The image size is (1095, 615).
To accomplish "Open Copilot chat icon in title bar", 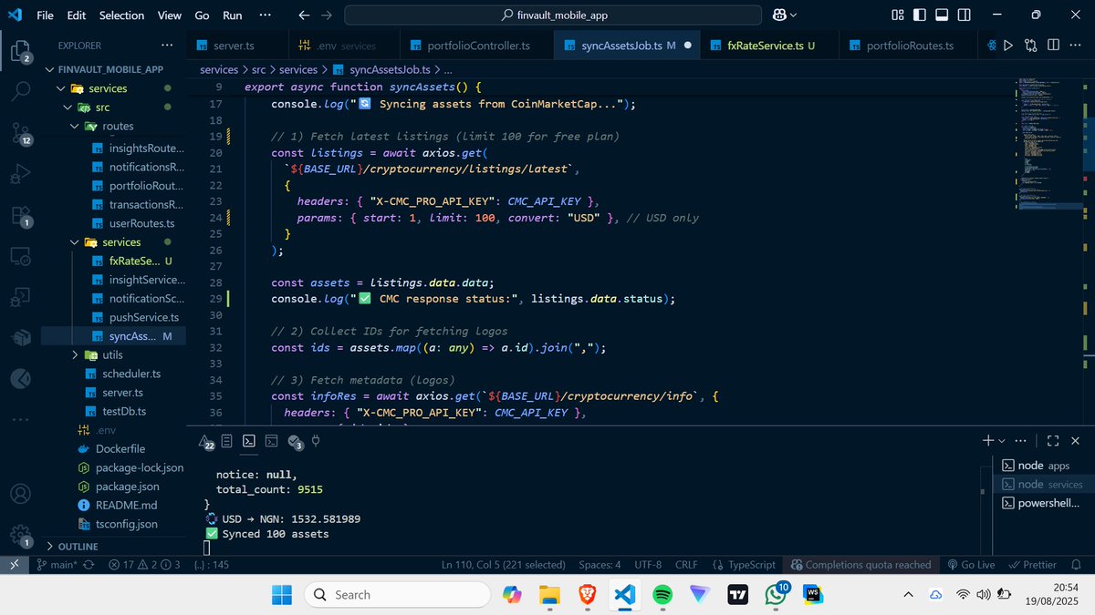I will pos(780,15).
